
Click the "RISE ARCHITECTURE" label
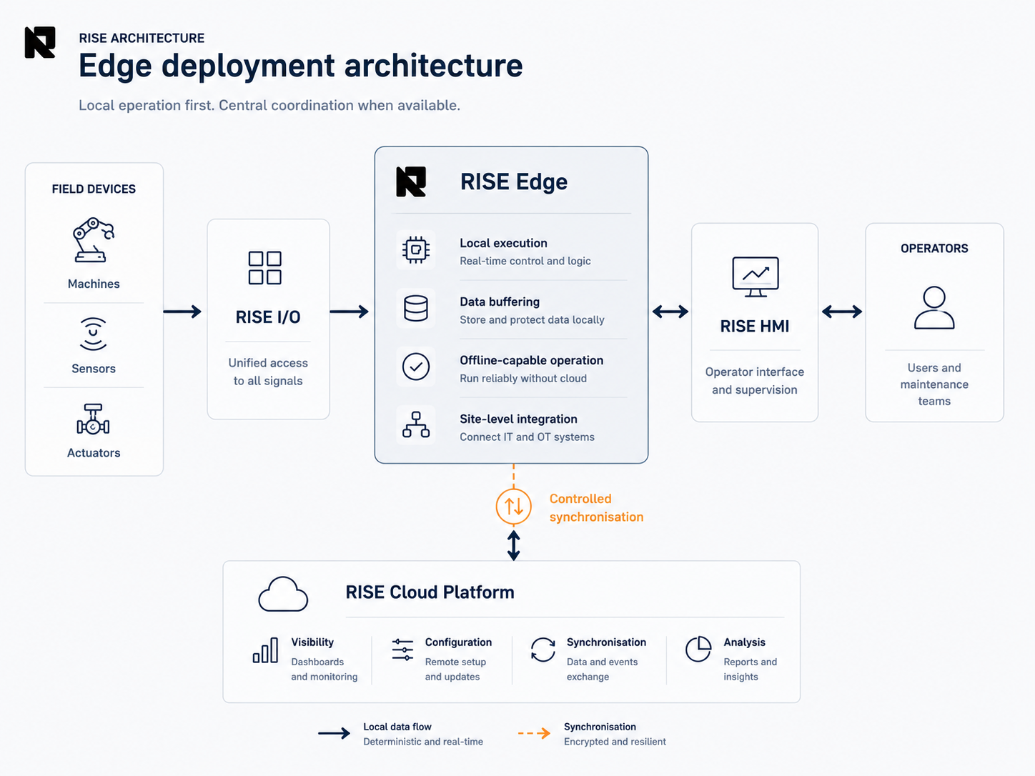[x=142, y=38]
